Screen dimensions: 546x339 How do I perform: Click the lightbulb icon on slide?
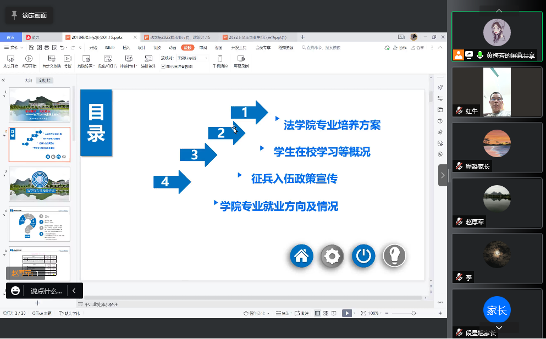pyautogui.click(x=394, y=255)
